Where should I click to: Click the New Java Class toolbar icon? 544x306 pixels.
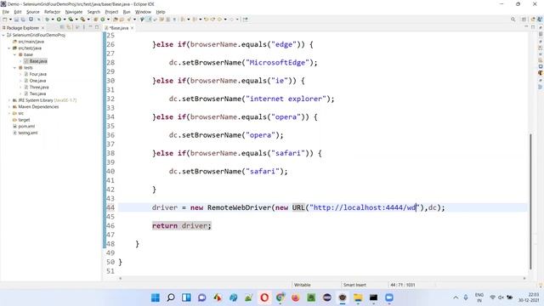tap(103, 20)
